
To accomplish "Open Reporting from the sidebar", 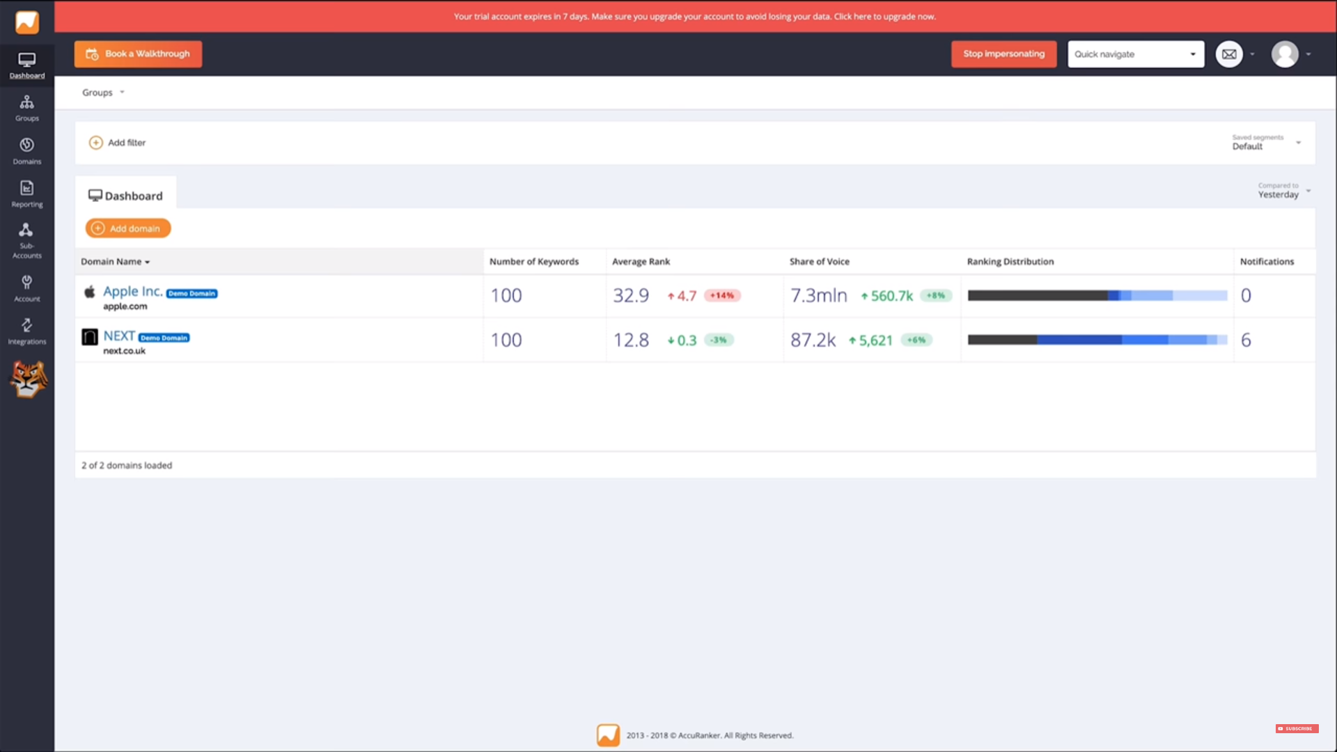I will click(26, 194).
